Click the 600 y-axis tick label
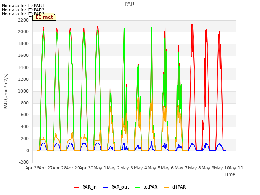The width and height of the screenshot is (260, 195). [x=25, y=115]
